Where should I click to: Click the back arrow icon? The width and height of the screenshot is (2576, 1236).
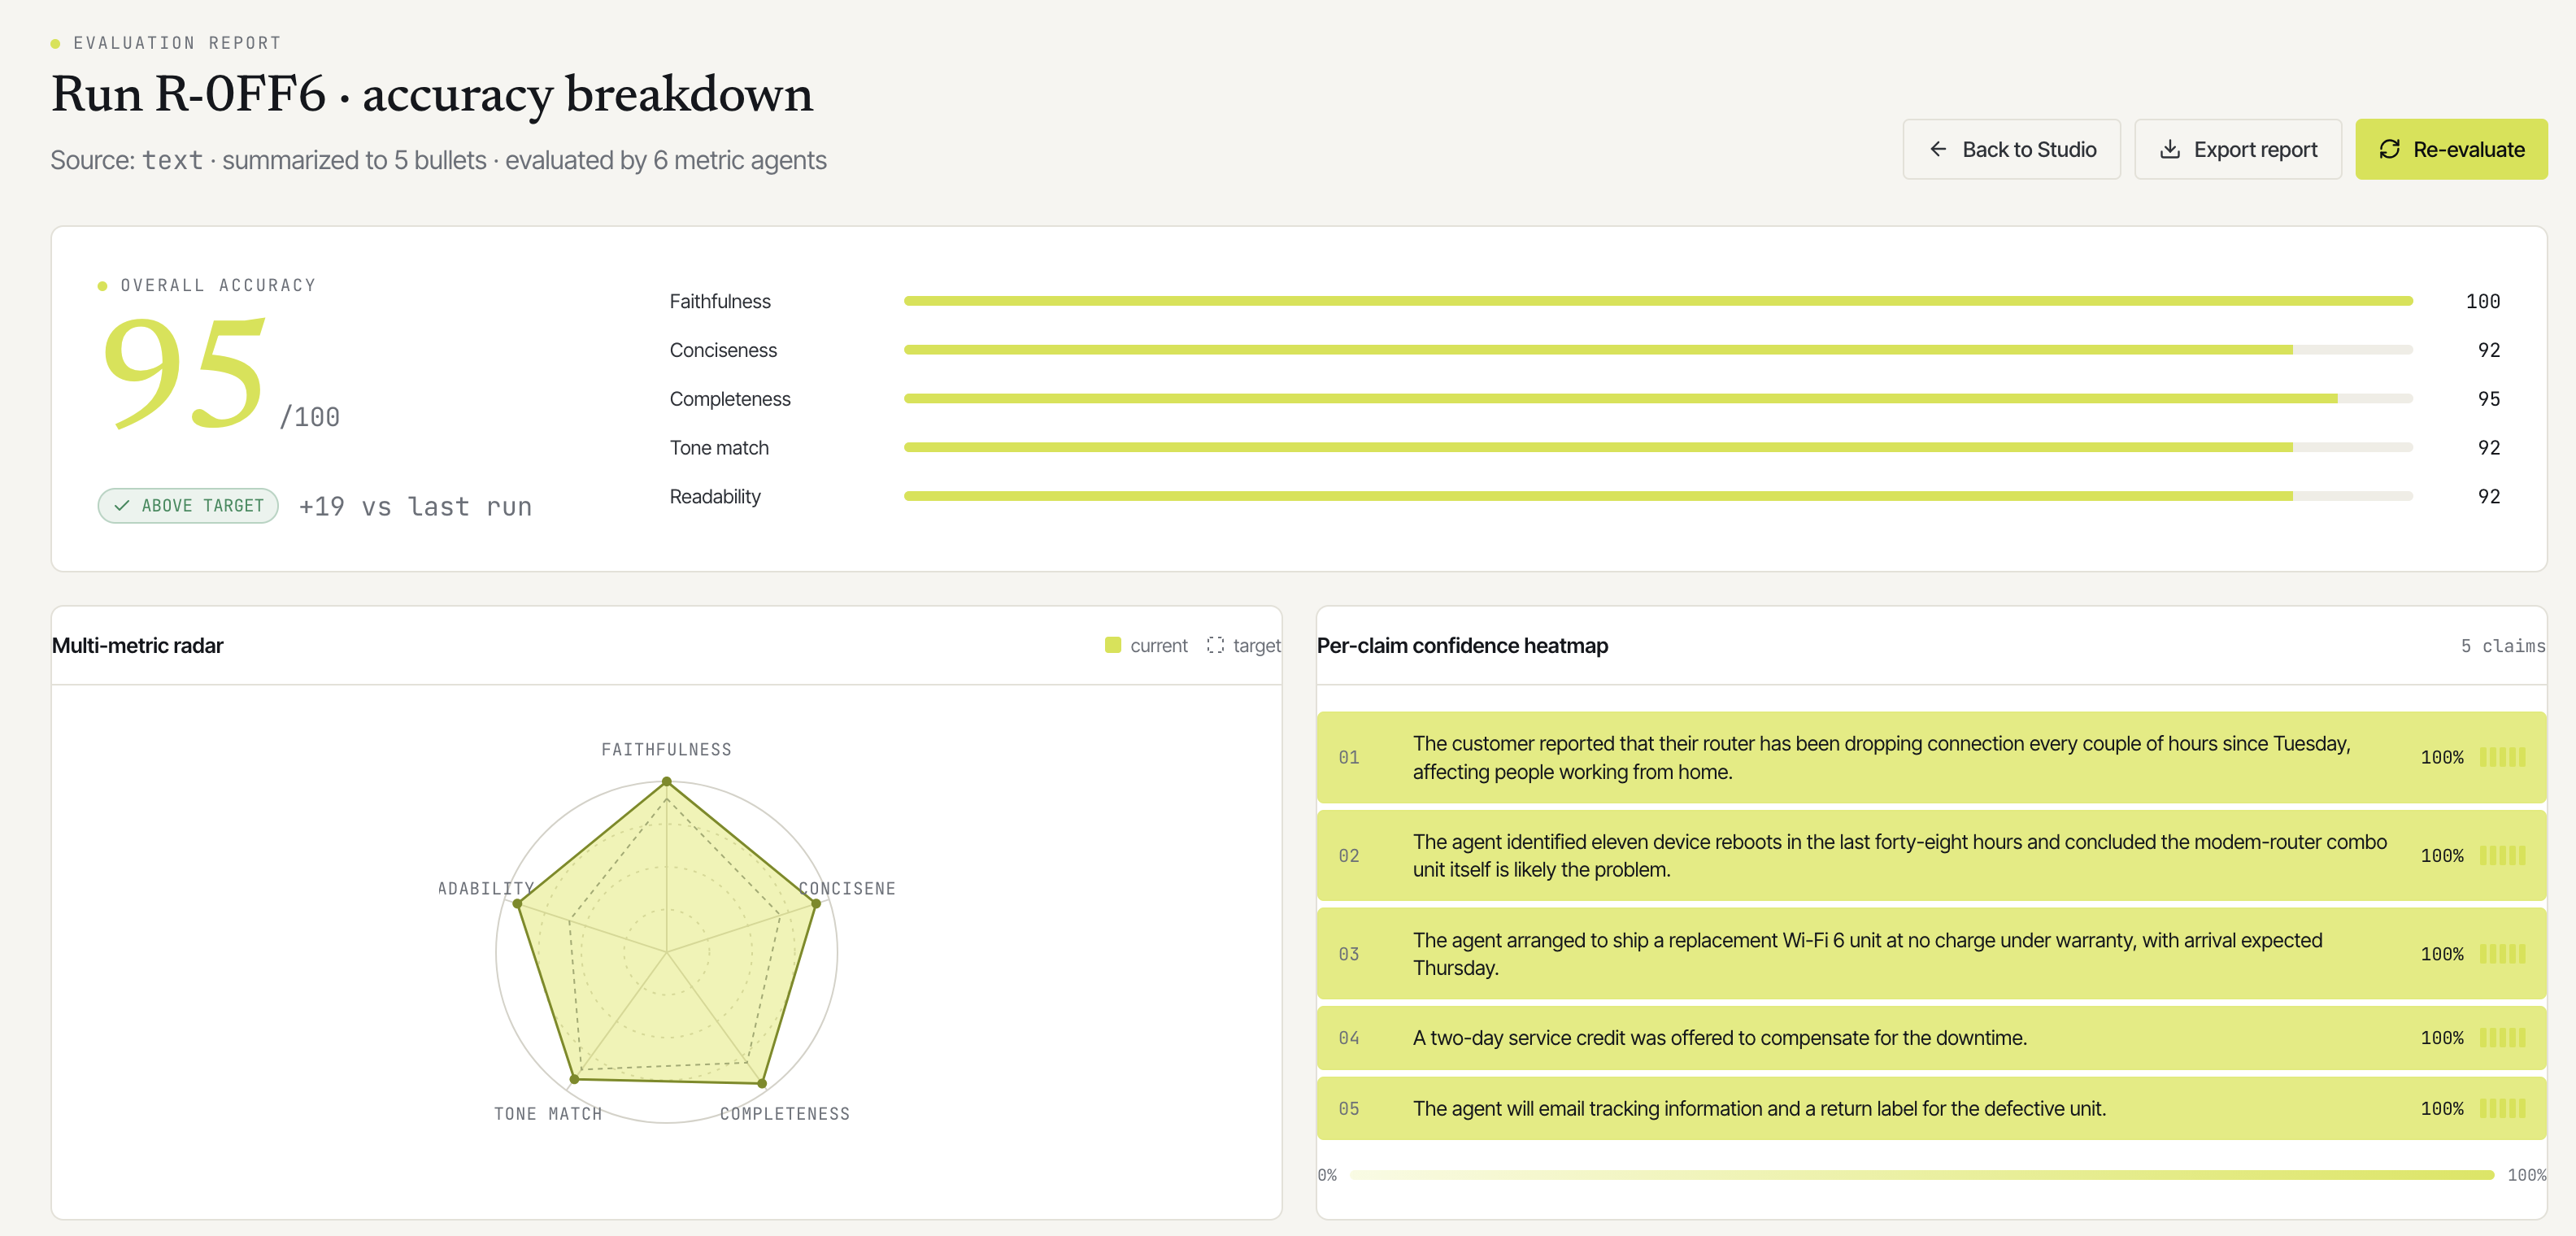click(1938, 149)
